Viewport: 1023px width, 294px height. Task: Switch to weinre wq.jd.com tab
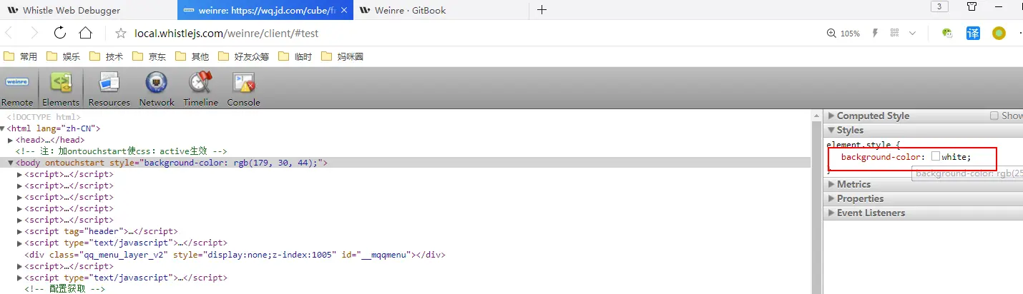pos(266,10)
